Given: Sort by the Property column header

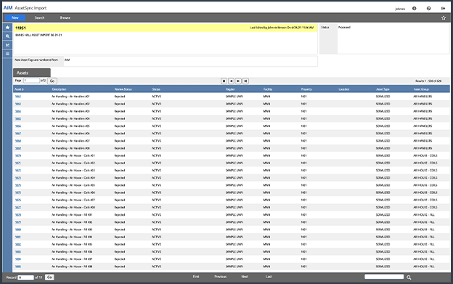Looking at the screenshot, I should coord(306,89).
